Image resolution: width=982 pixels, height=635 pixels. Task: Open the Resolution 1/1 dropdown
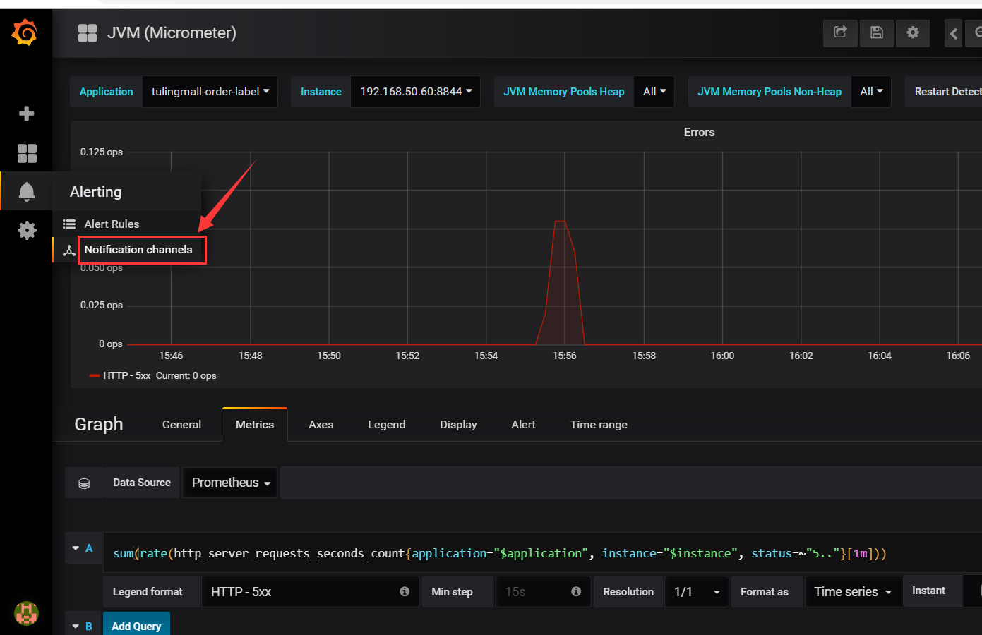[697, 592]
